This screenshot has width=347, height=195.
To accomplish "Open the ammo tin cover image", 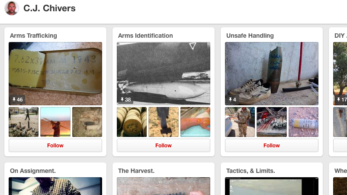I will click(55, 69).
